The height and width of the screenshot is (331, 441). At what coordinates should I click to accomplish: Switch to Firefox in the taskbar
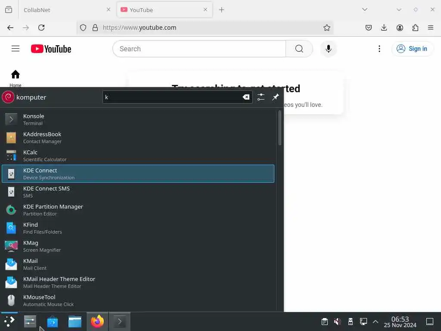click(97, 322)
